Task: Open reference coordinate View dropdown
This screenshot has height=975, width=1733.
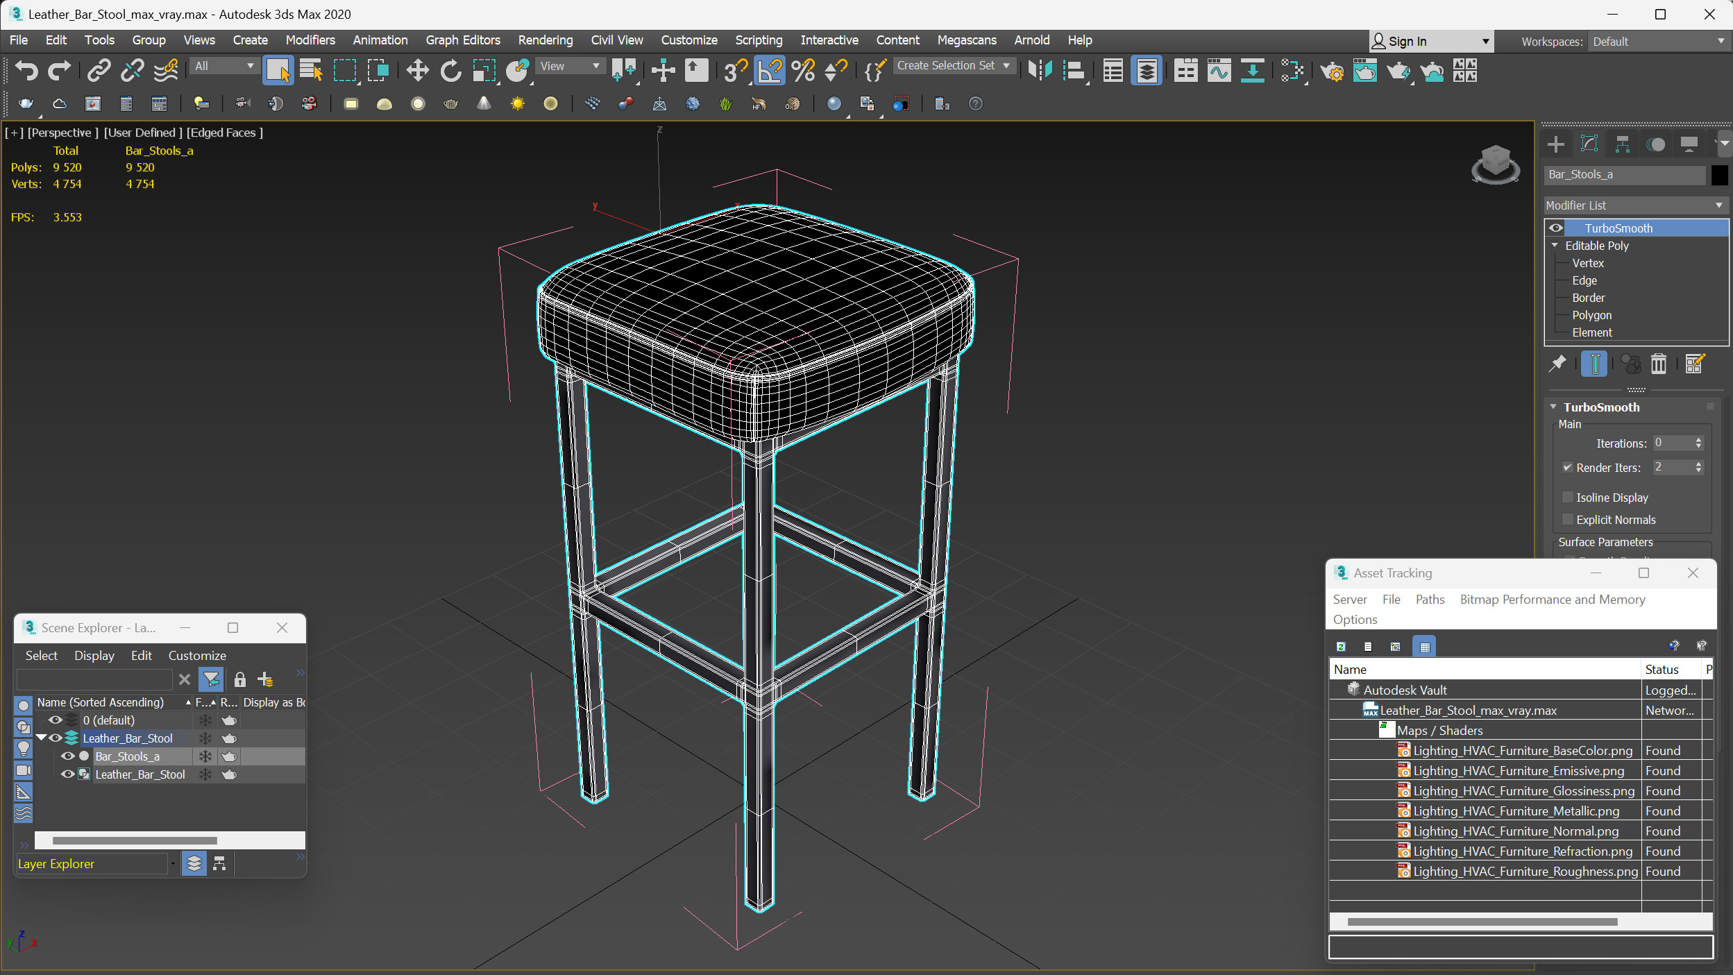Action: (569, 66)
